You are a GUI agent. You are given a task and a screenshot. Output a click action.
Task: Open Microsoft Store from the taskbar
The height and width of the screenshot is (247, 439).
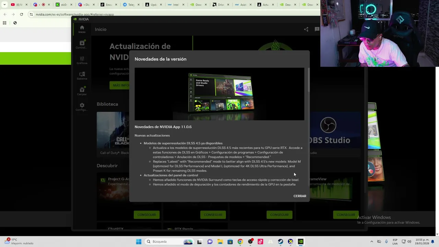[x=230, y=242]
